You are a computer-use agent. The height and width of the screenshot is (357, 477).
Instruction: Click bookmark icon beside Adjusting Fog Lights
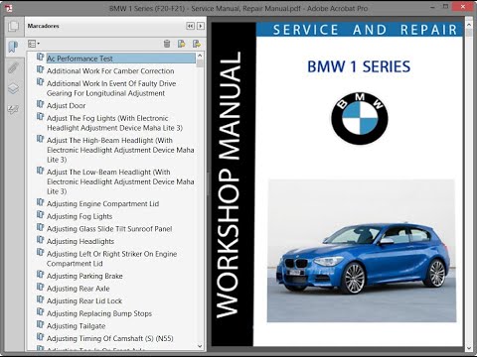pos(40,215)
